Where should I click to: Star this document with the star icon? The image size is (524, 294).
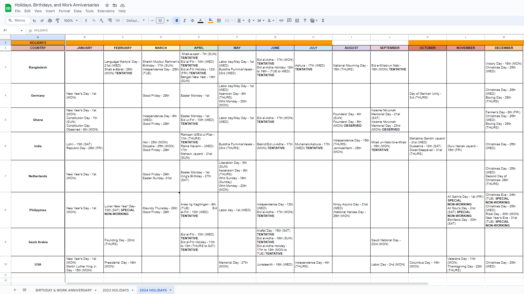(x=107, y=5)
